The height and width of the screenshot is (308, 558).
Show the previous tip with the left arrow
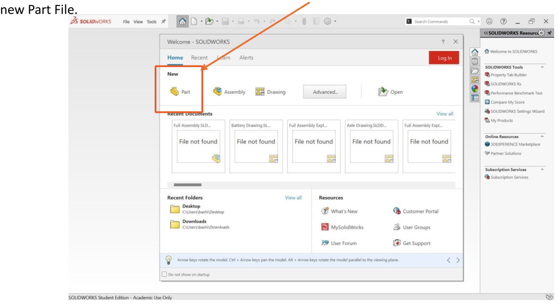click(x=448, y=260)
